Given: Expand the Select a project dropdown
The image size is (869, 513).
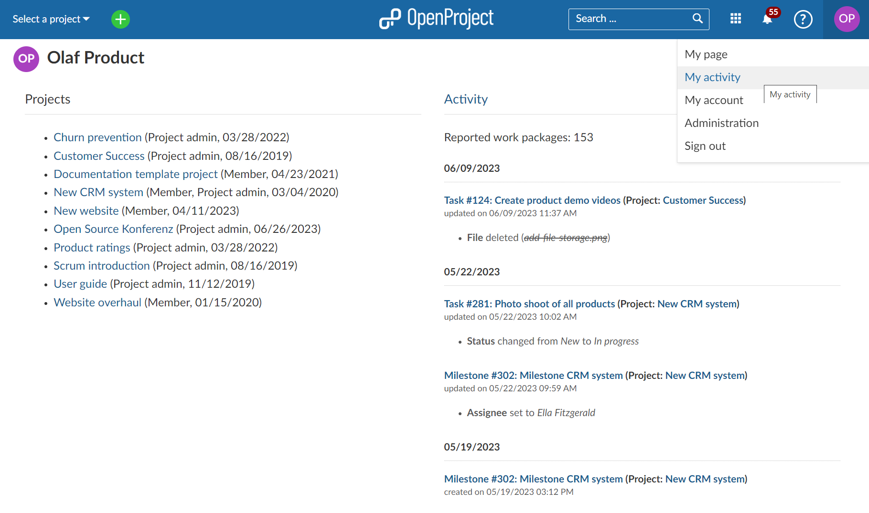Looking at the screenshot, I should 51,19.
